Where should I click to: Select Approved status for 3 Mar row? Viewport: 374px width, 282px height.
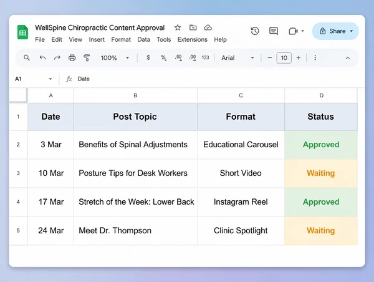[321, 145]
